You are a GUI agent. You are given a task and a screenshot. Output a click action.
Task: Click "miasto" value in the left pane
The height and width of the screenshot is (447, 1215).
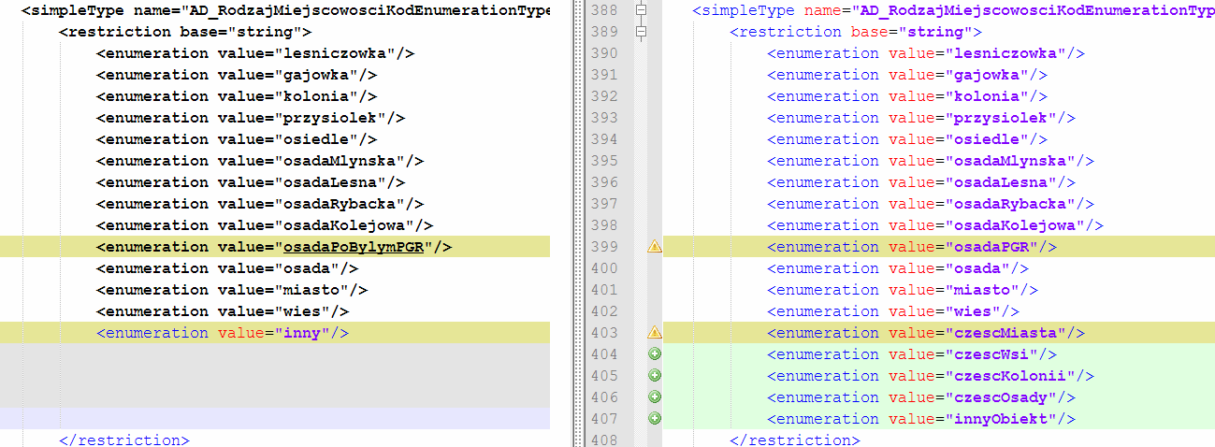[311, 290]
